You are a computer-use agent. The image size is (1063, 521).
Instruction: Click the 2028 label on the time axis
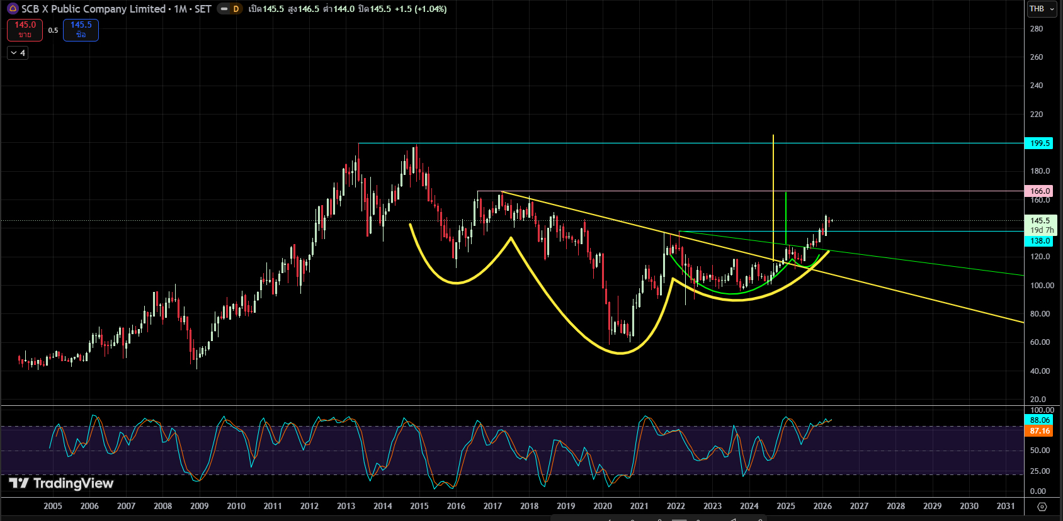pos(896,506)
